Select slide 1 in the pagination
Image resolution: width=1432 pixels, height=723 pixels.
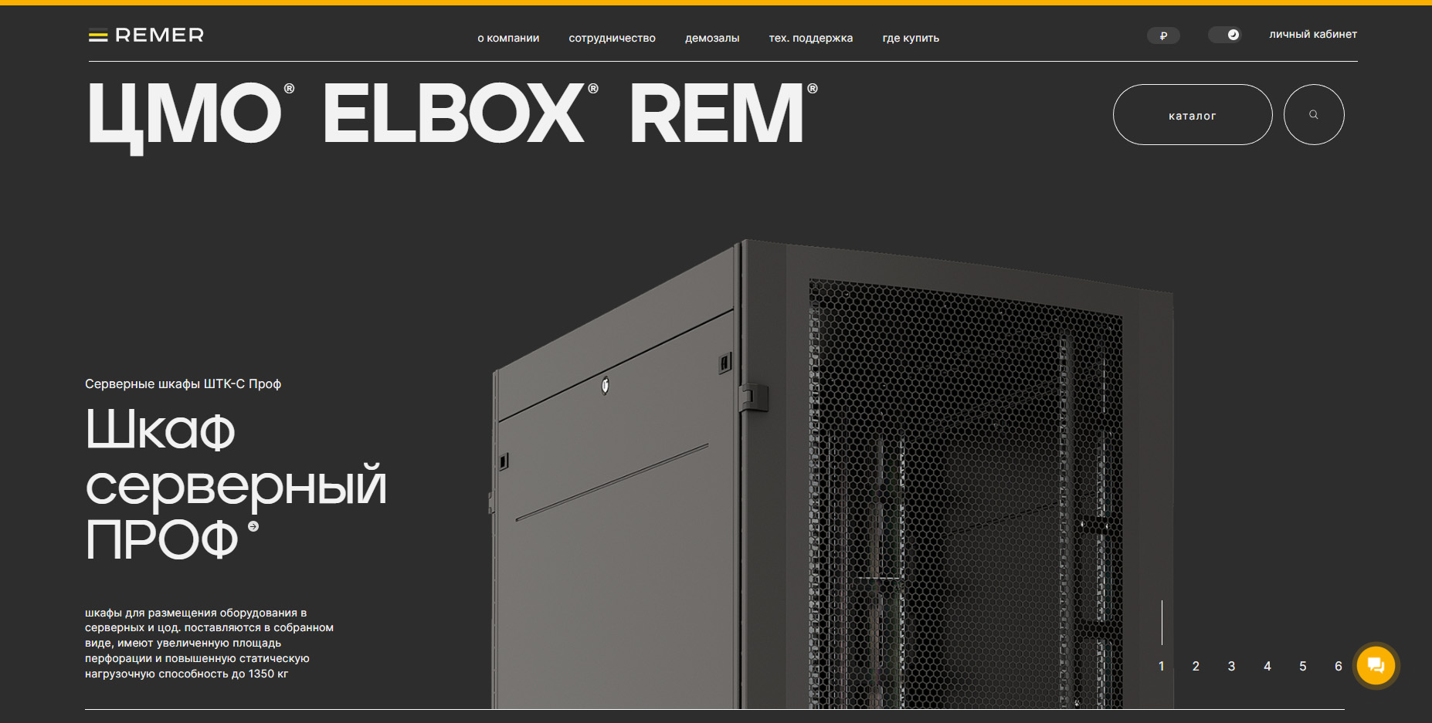[1161, 666]
